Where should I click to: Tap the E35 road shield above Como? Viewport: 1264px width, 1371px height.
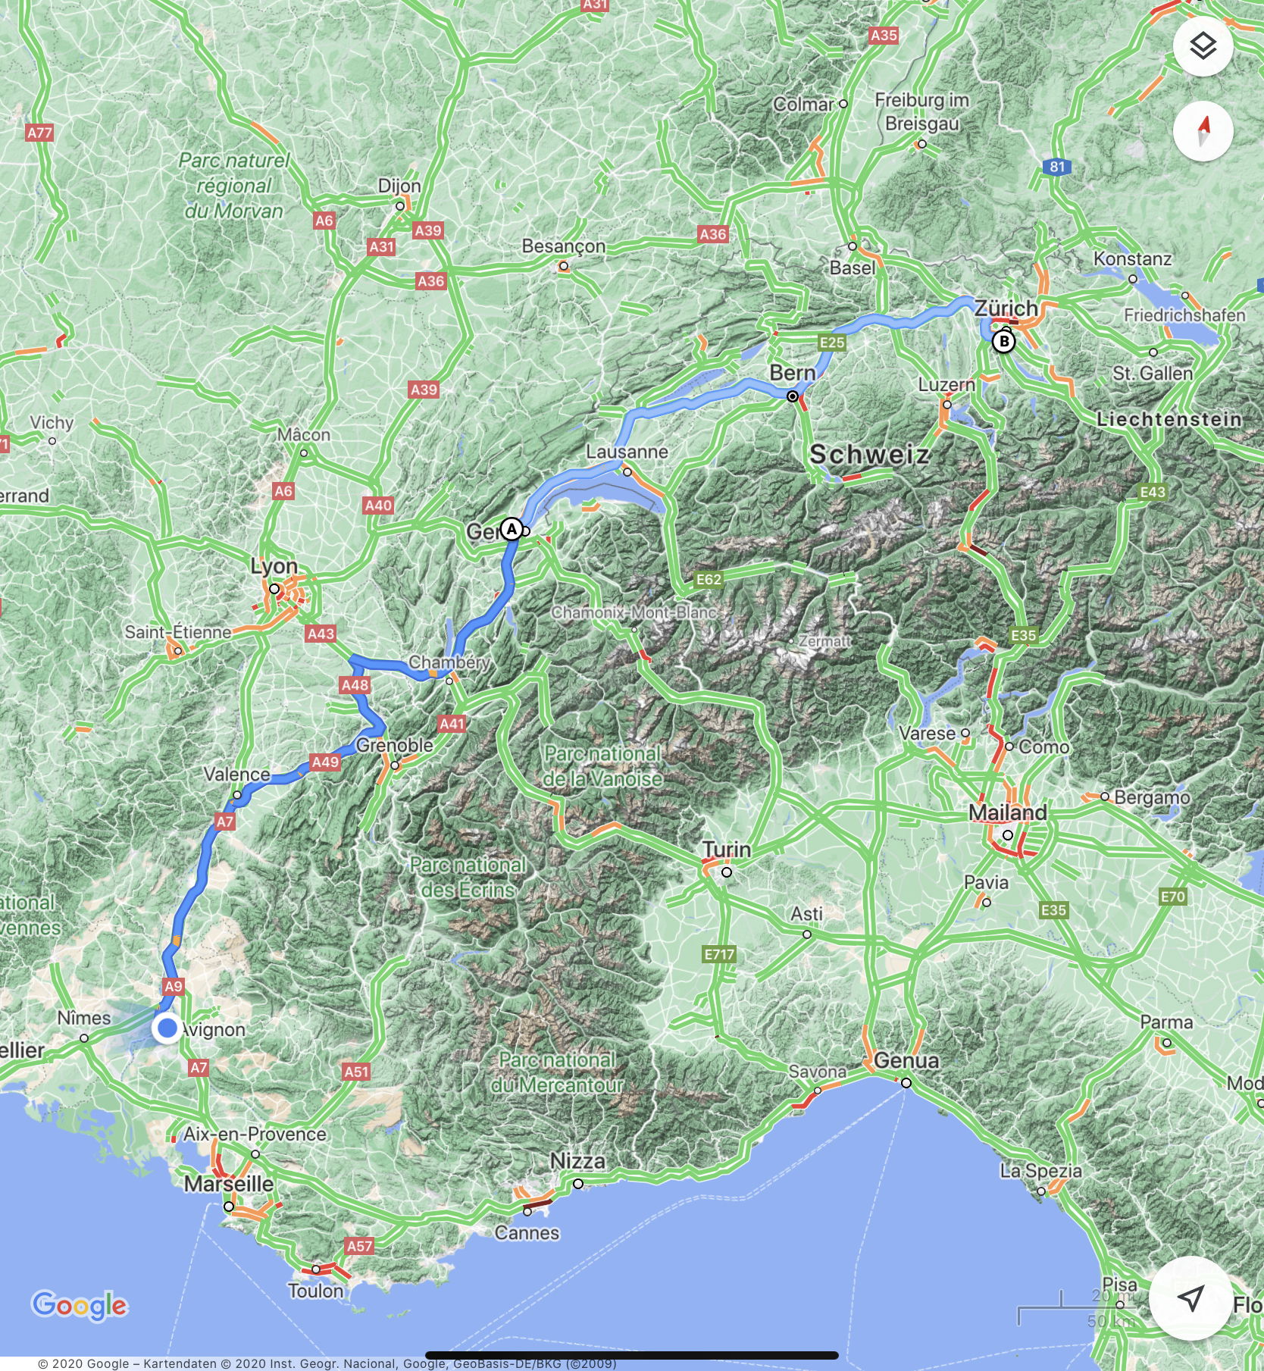pos(1023,636)
